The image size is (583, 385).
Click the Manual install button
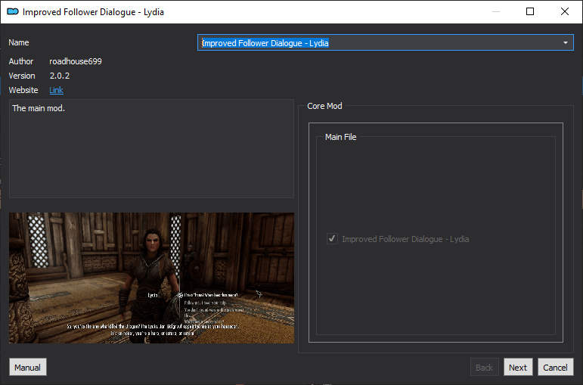[x=28, y=367]
